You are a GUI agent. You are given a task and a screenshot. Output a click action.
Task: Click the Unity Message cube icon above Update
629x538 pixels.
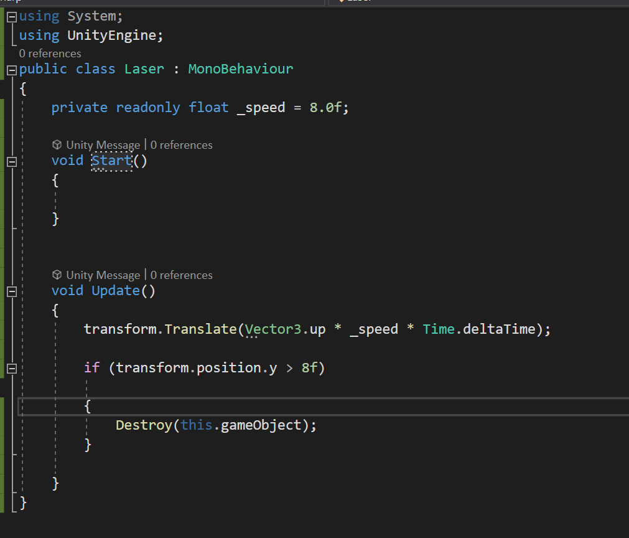point(57,275)
